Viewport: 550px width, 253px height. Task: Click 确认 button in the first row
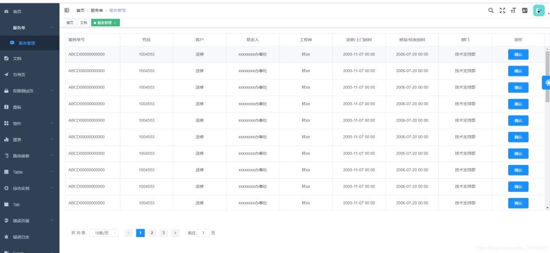coord(518,55)
